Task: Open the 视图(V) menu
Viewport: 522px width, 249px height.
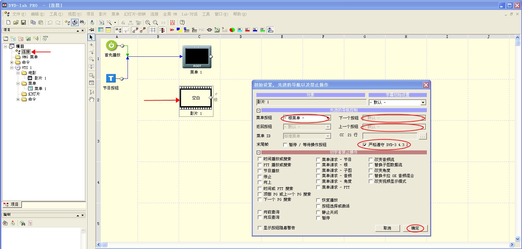Action: tap(74, 14)
